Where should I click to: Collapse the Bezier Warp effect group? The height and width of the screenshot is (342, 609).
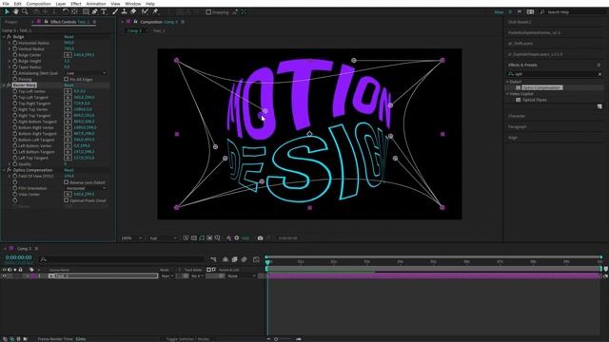tap(4, 85)
